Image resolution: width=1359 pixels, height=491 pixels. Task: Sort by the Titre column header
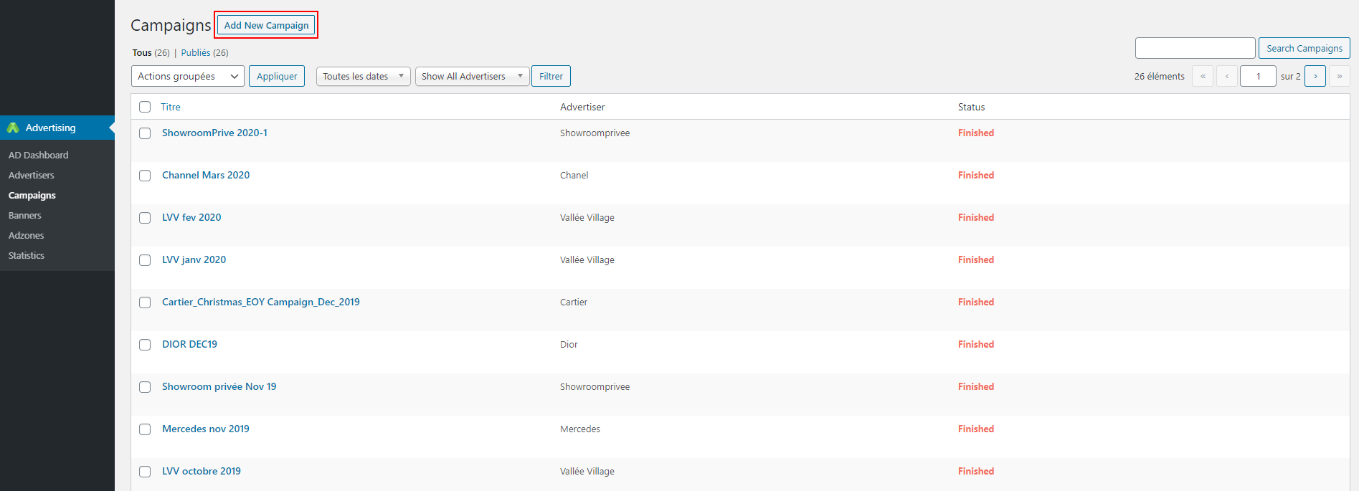click(x=171, y=107)
